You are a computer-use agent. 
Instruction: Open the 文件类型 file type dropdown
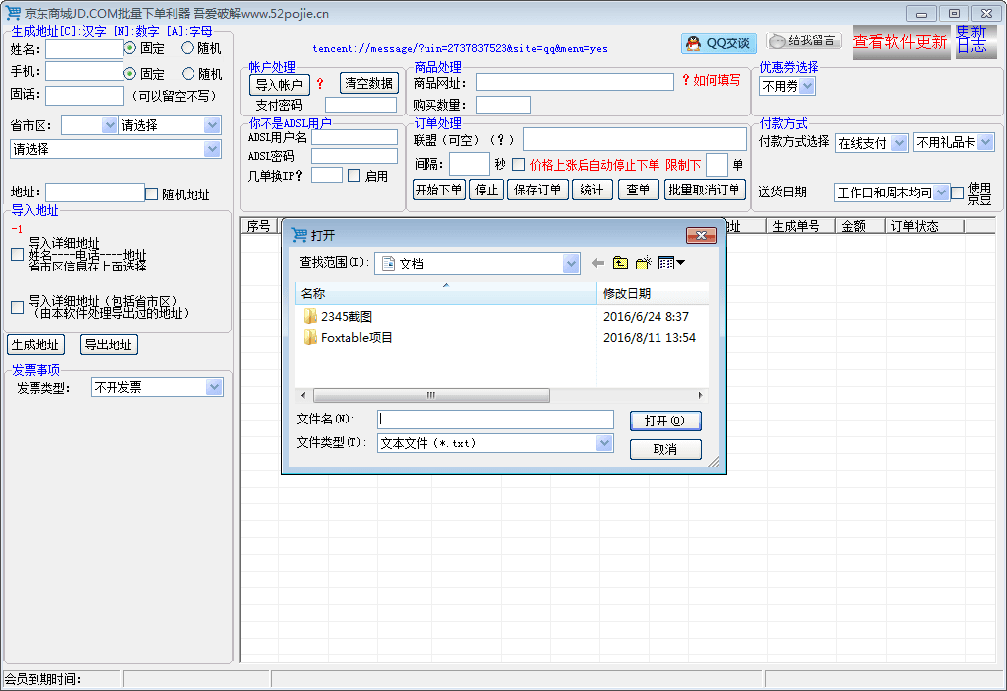coord(604,444)
